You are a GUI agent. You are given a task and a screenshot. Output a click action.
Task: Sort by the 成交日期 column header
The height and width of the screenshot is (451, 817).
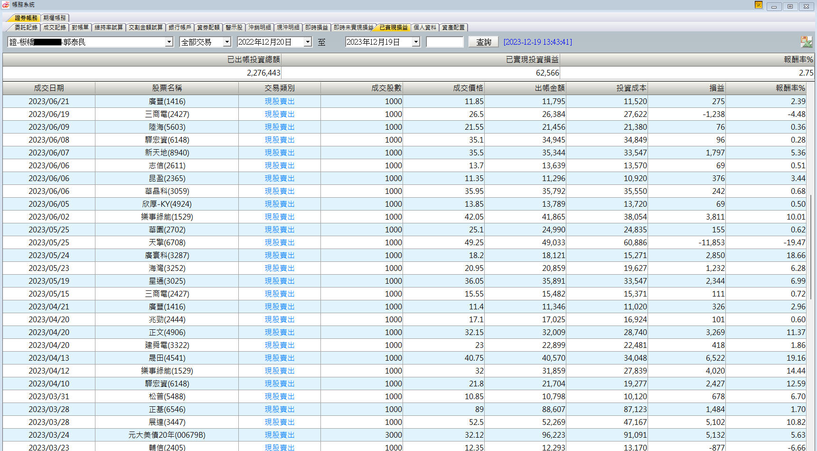click(x=49, y=88)
